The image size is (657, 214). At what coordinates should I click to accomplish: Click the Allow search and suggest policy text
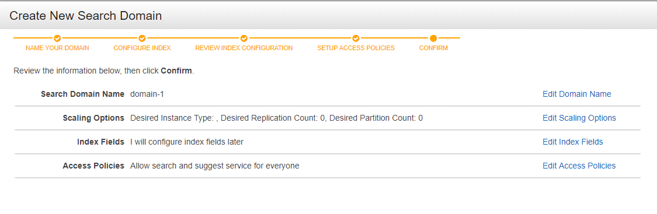tap(214, 166)
